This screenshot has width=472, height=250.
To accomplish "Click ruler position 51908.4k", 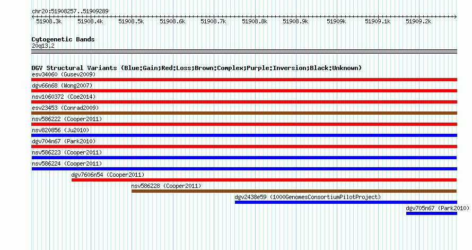I will pos(90,21).
